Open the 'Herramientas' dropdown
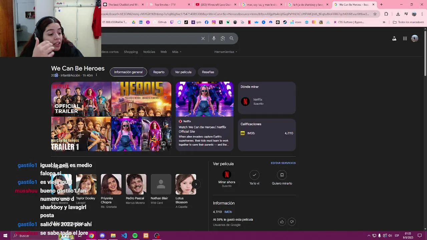The height and width of the screenshot is (240, 427). point(226,52)
